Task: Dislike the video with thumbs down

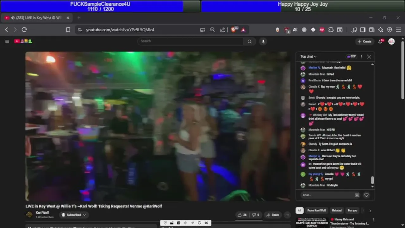Action: (255, 215)
